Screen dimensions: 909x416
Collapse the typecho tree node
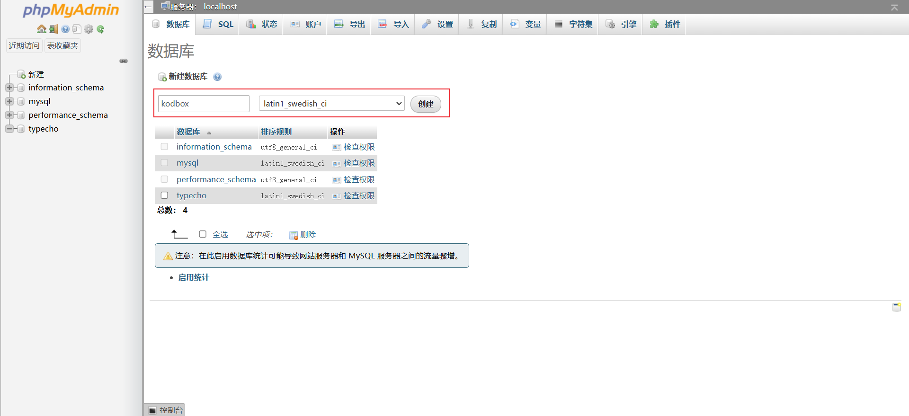9,129
